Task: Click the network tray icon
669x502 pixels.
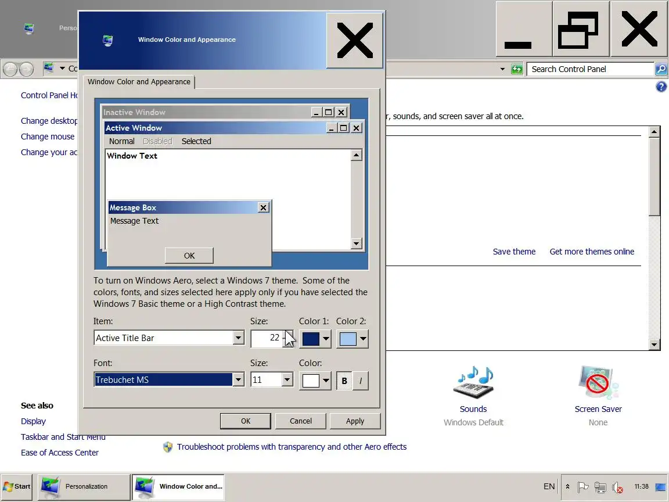Action: pyautogui.click(x=600, y=487)
